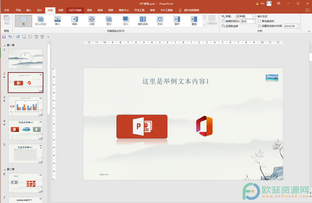The image size is (312, 203).
Task: Open the 声音 sound dropdown
Action: [254, 17]
